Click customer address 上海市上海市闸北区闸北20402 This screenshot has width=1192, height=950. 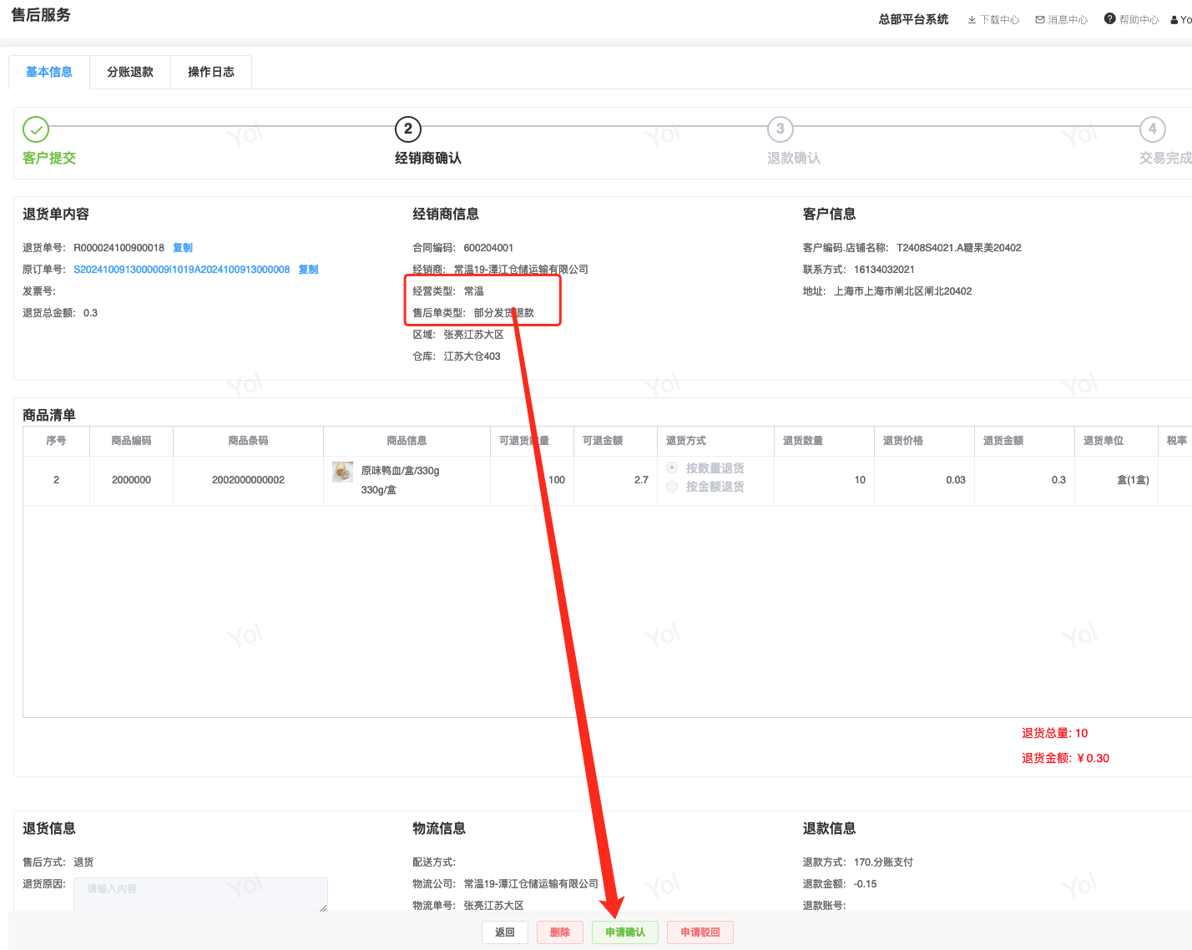click(x=903, y=291)
